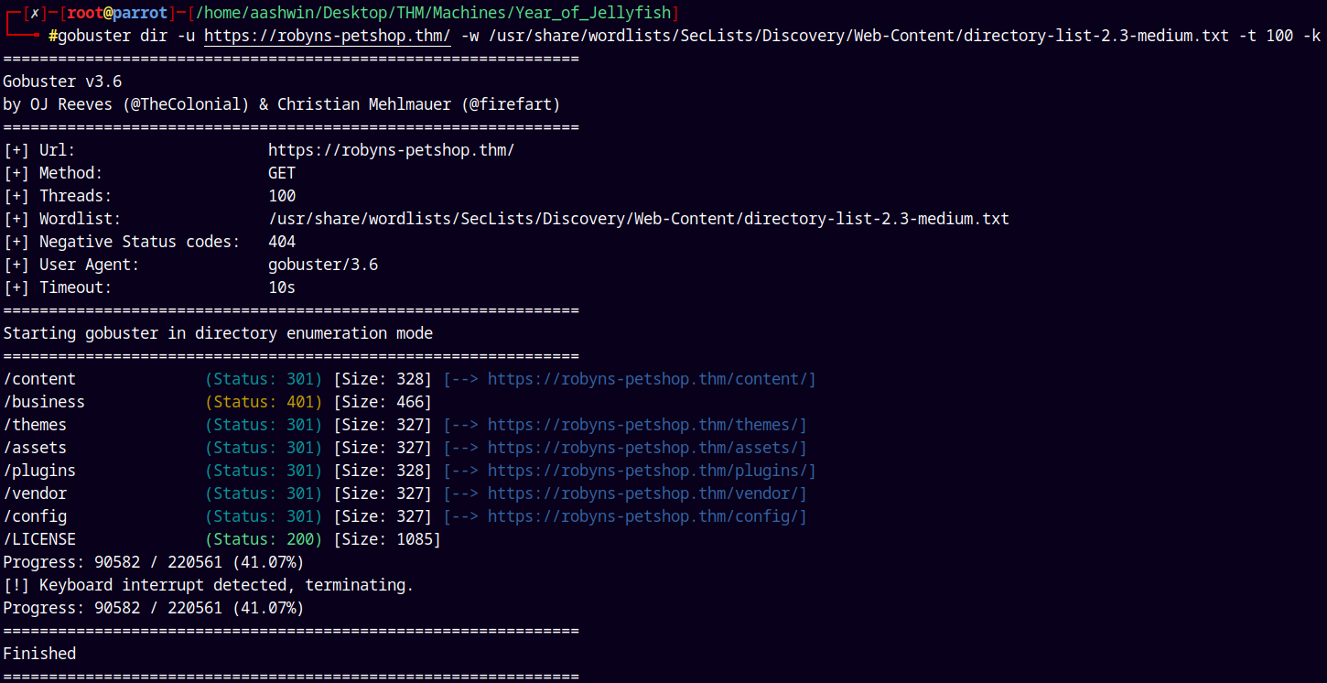This screenshot has width=1327, height=683.
Task: Click the Status: 200 text
Action: (264, 539)
